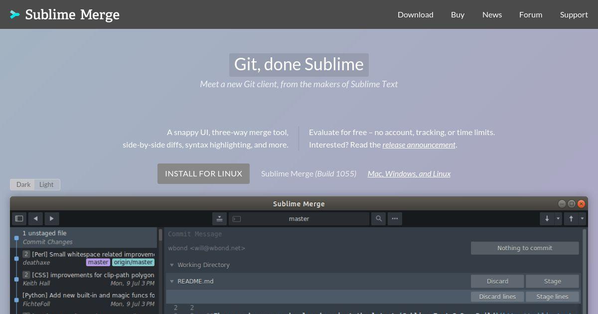Click the navigate forward arrow icon
This screenshot has height=314, width=598.
tap(52, 218)
